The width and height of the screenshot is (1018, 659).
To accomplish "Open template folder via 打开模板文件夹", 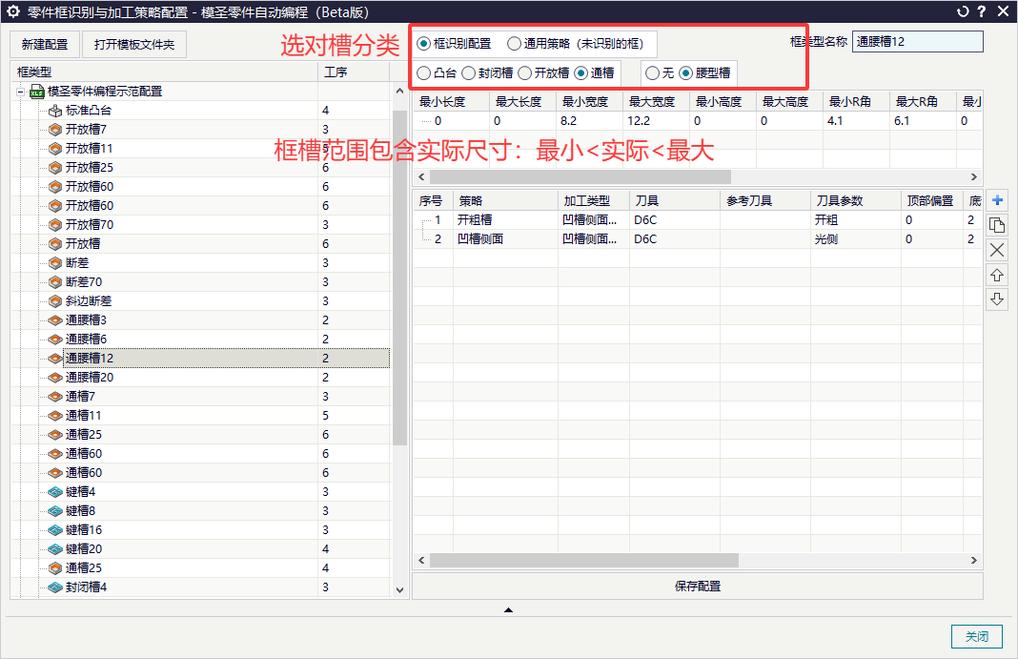I will 134,44.
